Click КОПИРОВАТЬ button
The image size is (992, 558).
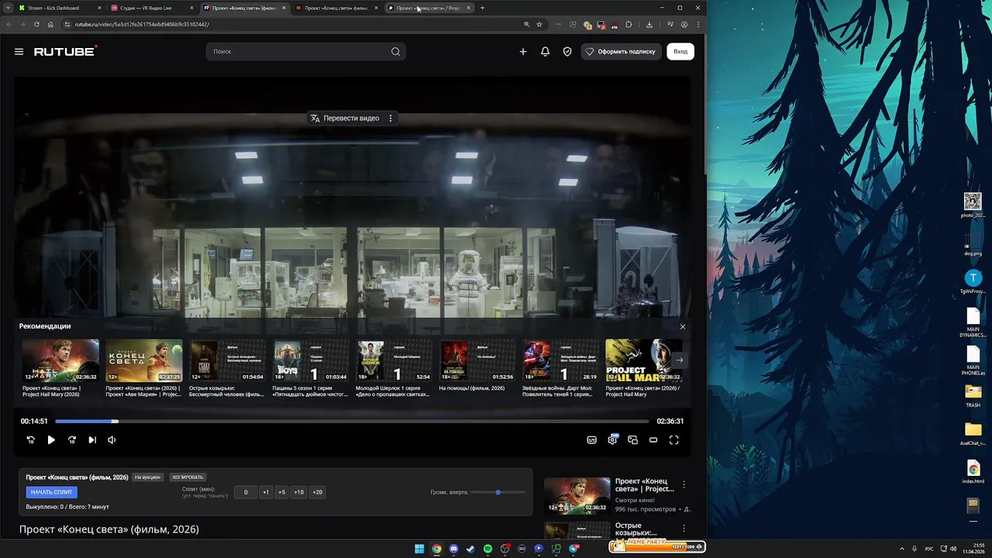(188, 477)
